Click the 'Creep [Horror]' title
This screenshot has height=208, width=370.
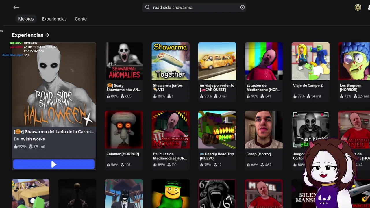tap(259, 154)
